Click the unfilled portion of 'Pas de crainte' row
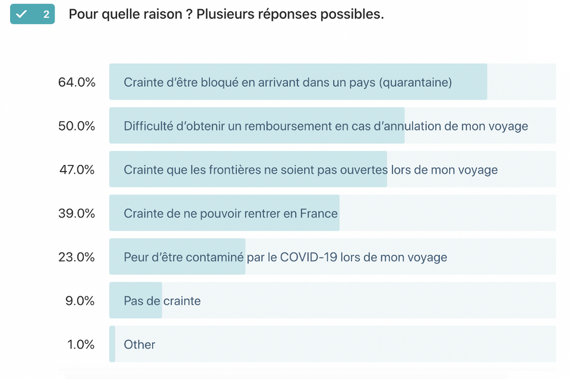570x379 pixels. (x=359, y=300)
